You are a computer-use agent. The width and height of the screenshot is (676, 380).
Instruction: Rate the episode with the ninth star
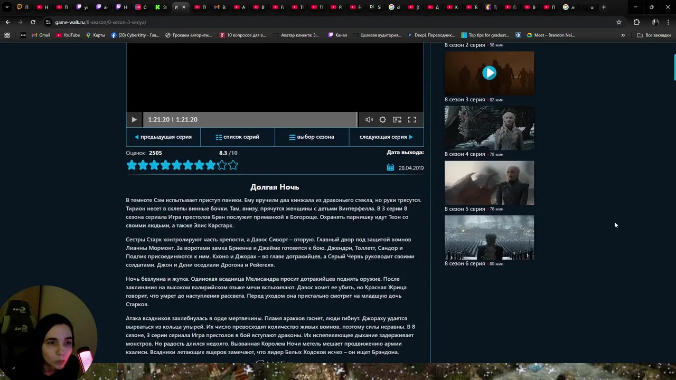(x=222, y=165)
